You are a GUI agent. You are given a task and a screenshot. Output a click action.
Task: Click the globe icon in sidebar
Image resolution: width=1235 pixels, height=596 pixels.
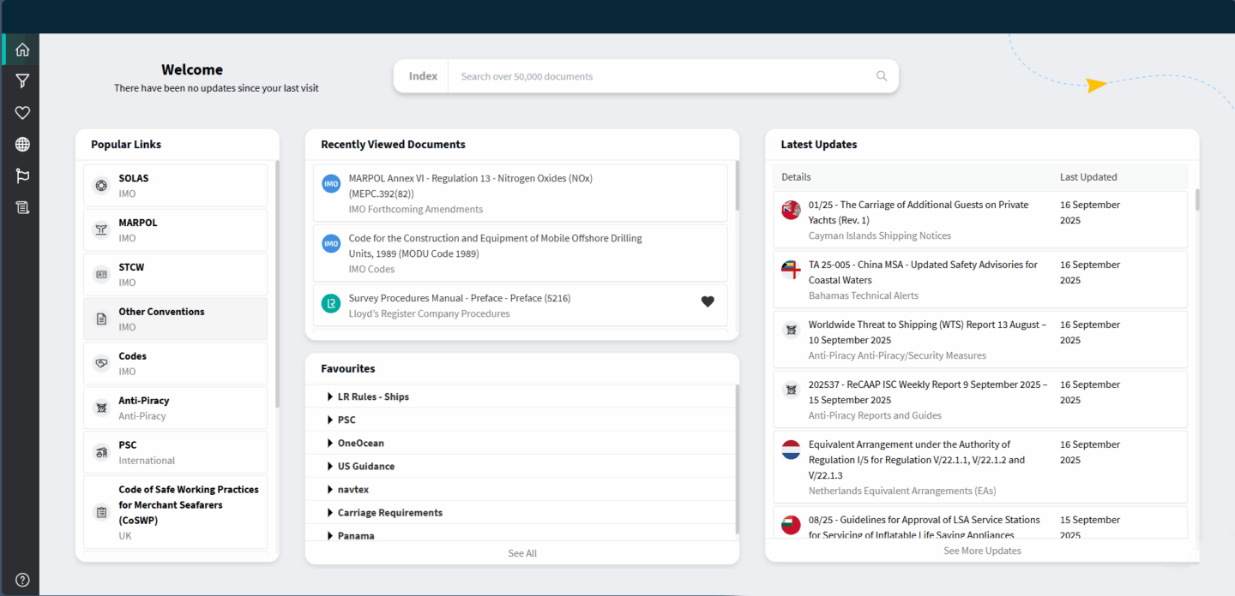click(x=22, y=144)
